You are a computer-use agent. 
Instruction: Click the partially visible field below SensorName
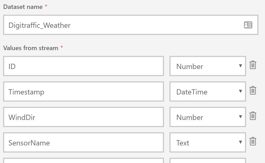(83, 160)
